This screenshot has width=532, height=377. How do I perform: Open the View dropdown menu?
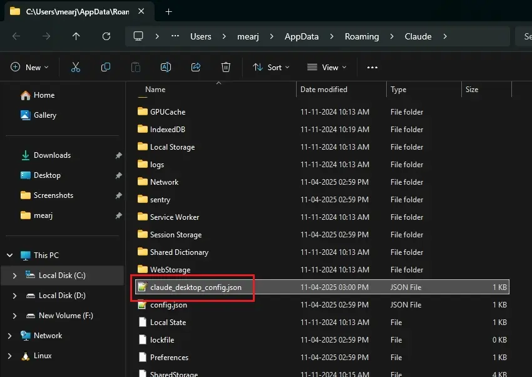coord(323,67)
